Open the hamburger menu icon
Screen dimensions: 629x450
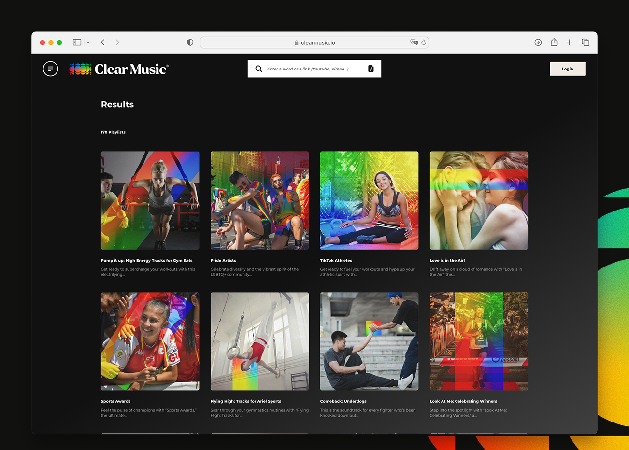50,69
